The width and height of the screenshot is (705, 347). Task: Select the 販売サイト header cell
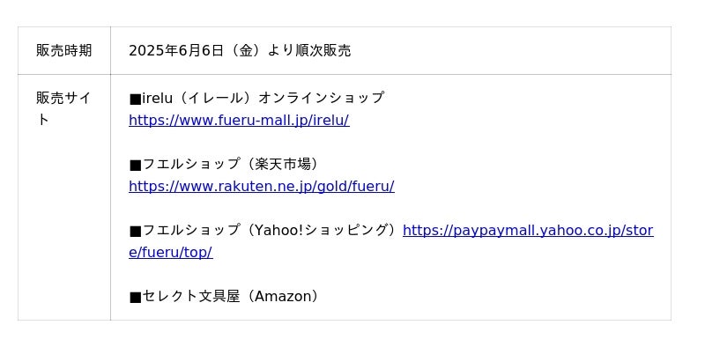tap(64, 197)
